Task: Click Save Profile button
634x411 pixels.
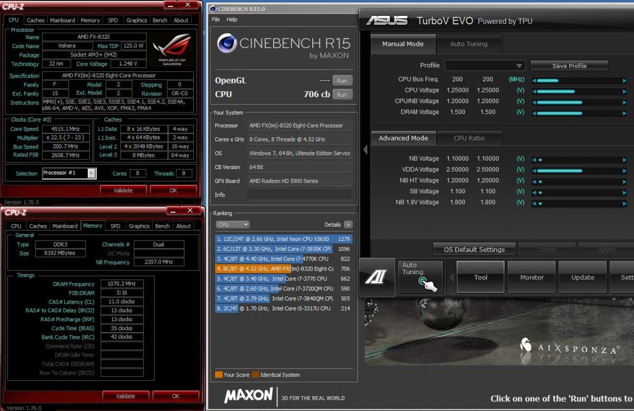Action: point(569,66)
